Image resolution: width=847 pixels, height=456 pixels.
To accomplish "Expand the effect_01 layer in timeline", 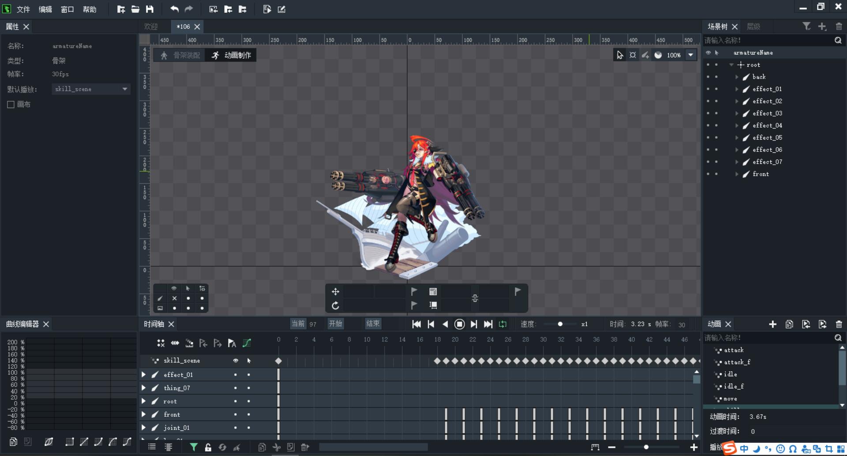I will coord(143,374).
